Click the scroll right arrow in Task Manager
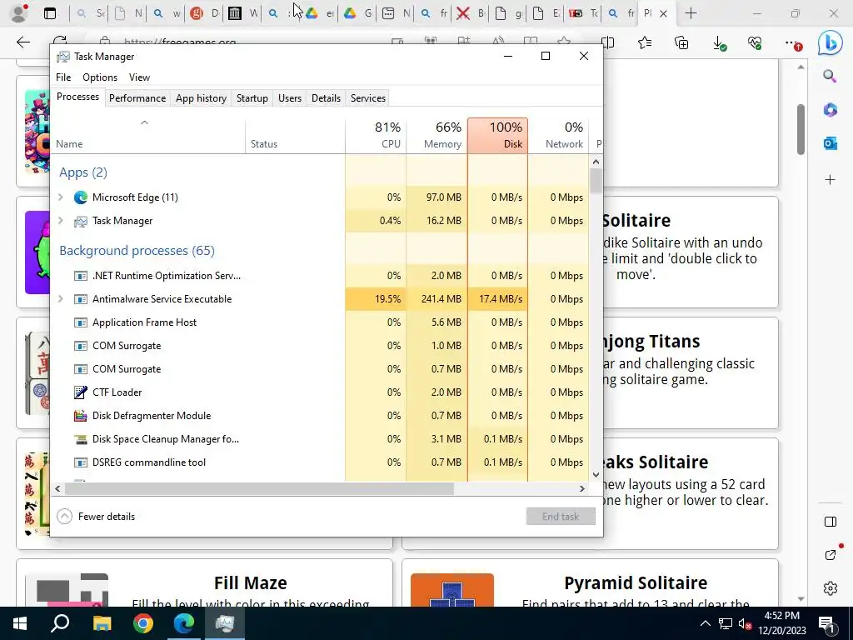 [582, 488]
